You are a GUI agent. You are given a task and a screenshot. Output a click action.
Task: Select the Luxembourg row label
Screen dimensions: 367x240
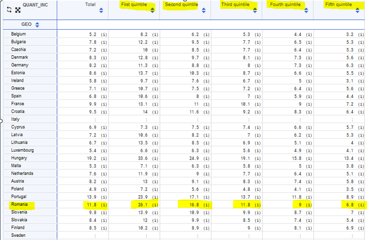[x=22, y=150]
